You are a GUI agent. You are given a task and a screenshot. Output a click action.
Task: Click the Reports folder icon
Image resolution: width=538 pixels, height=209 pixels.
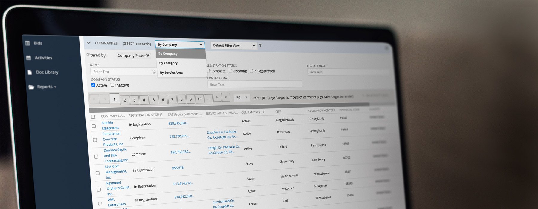point(31,87)
